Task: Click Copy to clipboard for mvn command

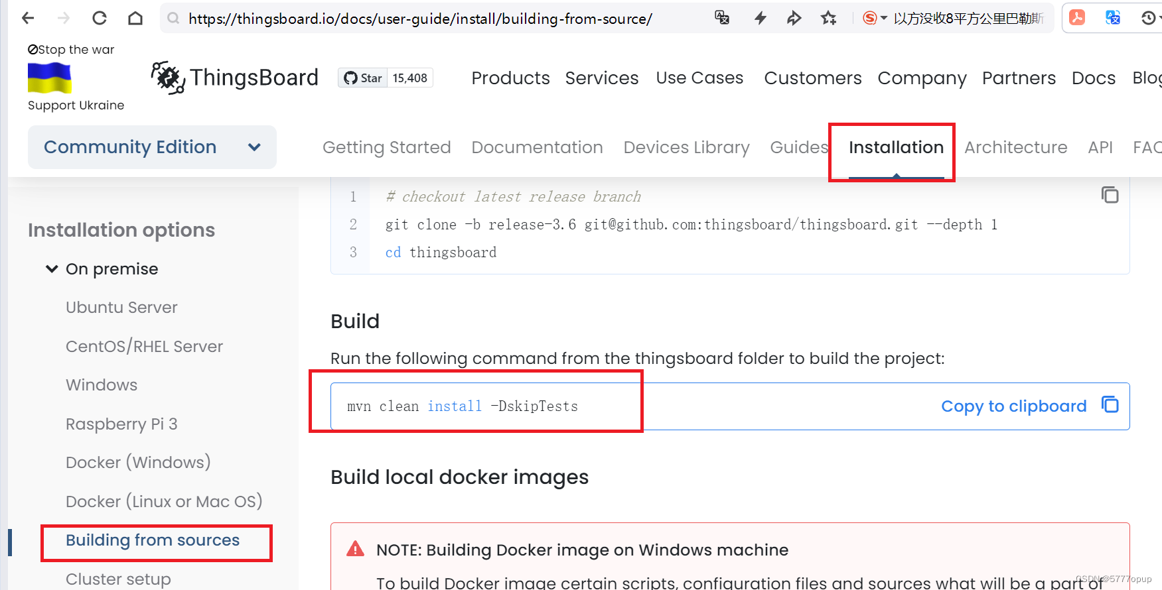Action: coord(1029,406)
